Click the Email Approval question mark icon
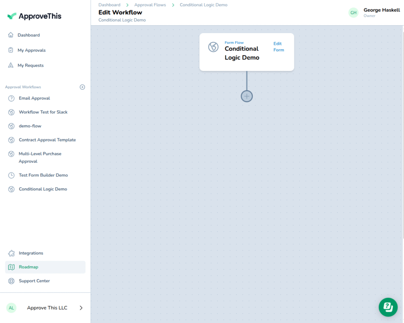Viewport: 404px width, 323px height. pyautogui.click(x=11, y=98)
